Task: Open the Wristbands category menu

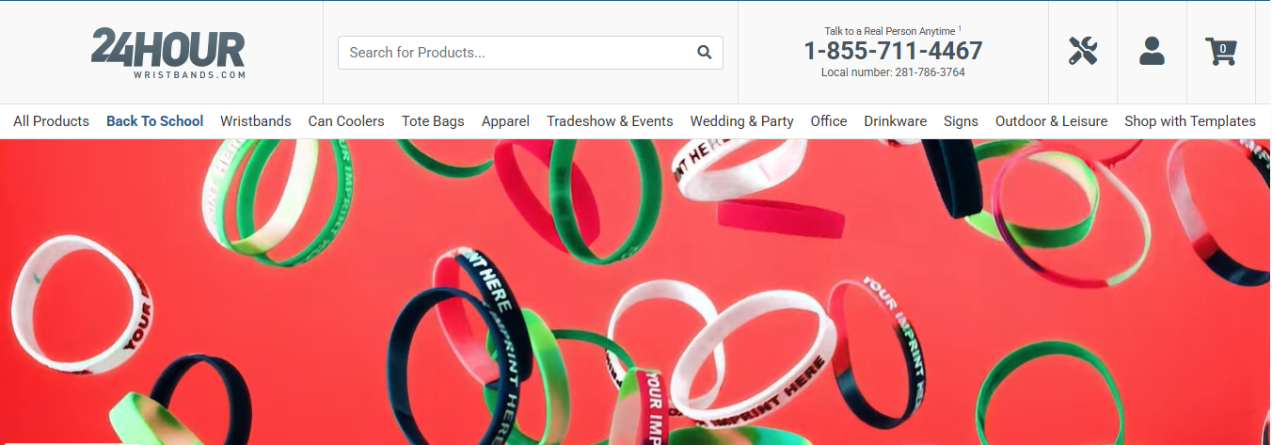Action: point(256,121)
